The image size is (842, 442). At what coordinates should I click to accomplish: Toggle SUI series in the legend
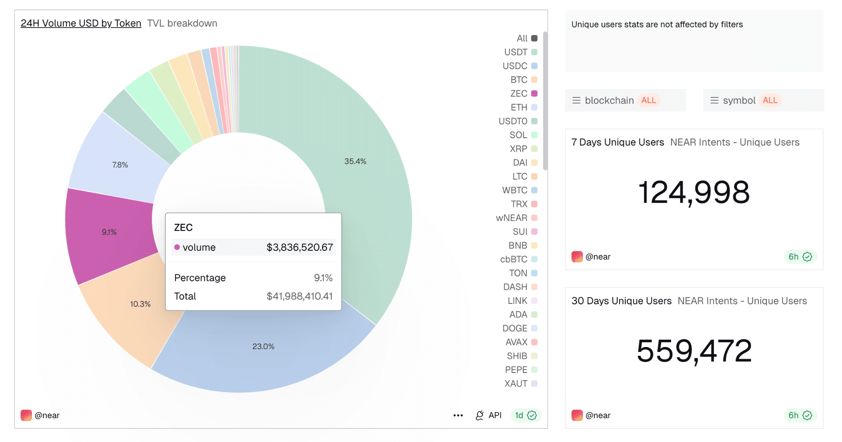pos(525,231)
